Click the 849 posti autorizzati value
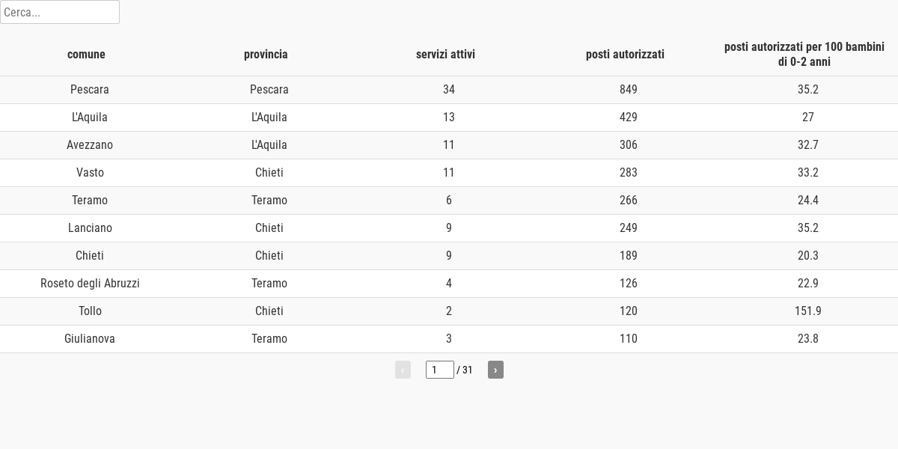Image resolution: width=898 pixels, height=449 pixels. click(x=629, y=90)
